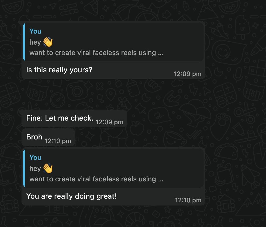
Task: Select the "You are really doing great!" message
Action: pyautogui.click(x=72, y=196)
